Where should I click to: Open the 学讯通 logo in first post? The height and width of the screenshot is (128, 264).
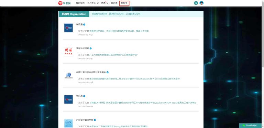(68, 28)
